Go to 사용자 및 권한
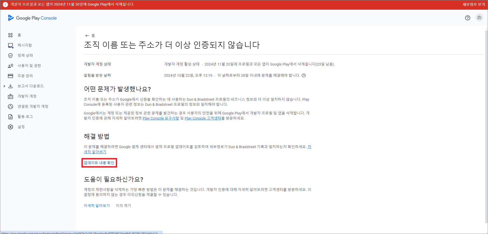The width and height of the screenshot is (488, 234). tap(29, 66)
